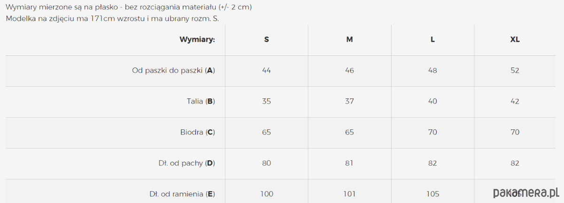Viewport: 564px width, 203px height.
Task: Select the Dł. od pachy (D) row label
Action: pyautogui.click(x=187, y=163)
